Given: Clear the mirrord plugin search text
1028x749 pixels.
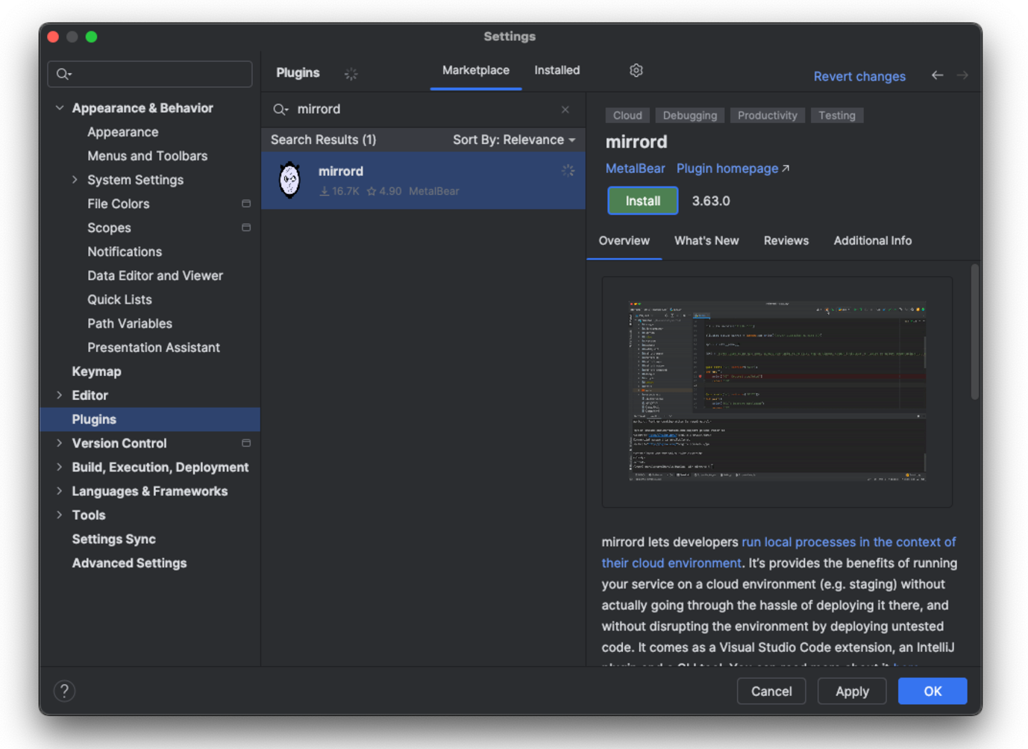Looking at the screenshot, I should point(565,110).
